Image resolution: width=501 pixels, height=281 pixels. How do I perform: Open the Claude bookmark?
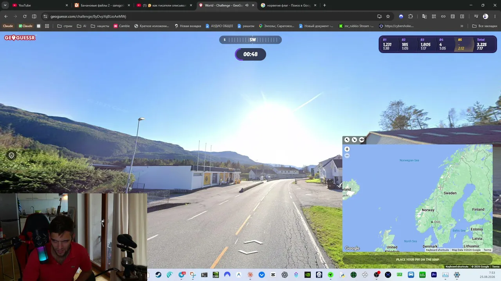tap(8, 26)
